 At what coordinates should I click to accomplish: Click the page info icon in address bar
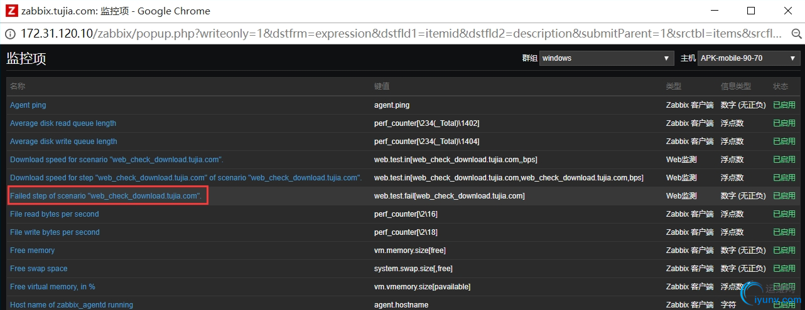point(11,33)
